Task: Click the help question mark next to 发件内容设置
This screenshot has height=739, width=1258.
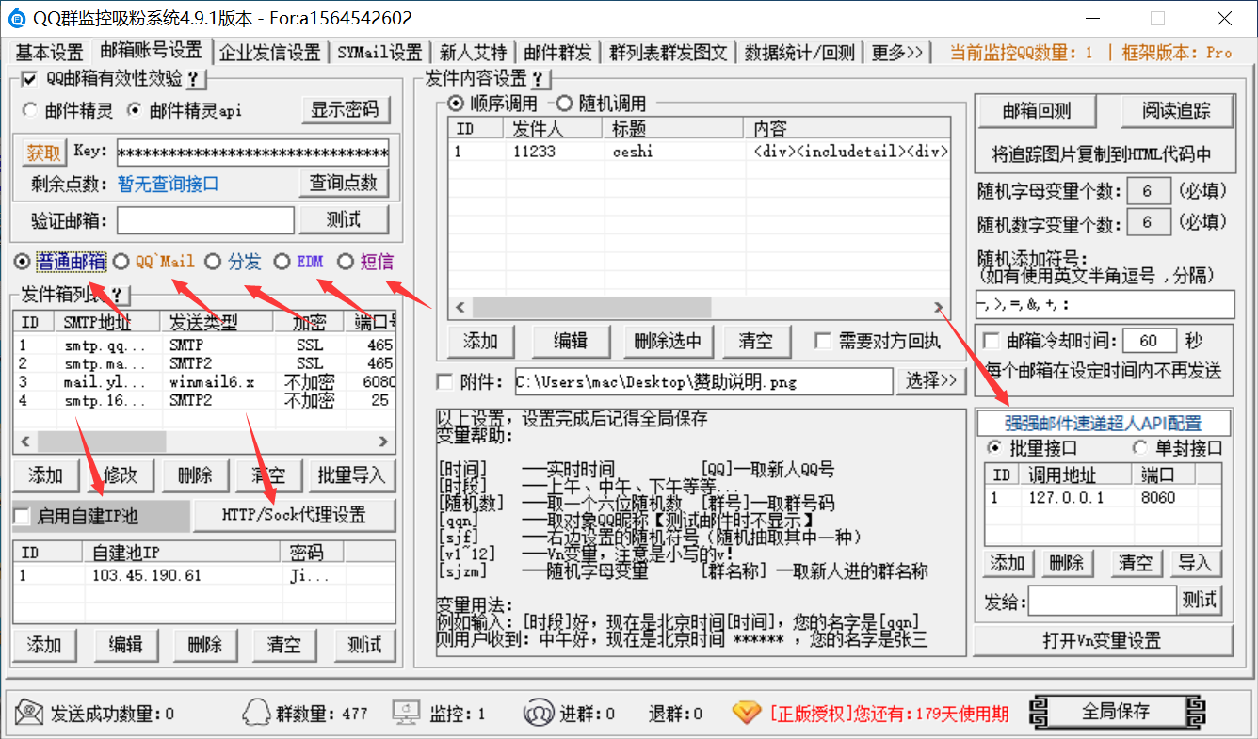Action: 538,79
